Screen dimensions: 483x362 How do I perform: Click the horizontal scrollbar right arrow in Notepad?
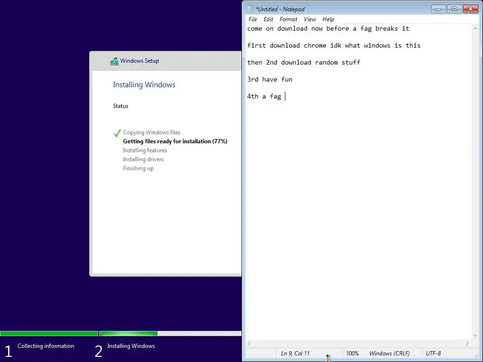pos(467,343)
